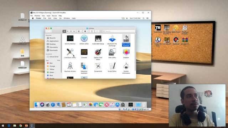This screenshot has height=128, width=228.
Task: Open the macOS Window menu
Action: (67, 18)
